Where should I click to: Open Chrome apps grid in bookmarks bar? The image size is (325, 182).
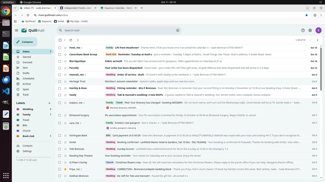(x=15, y=21)
